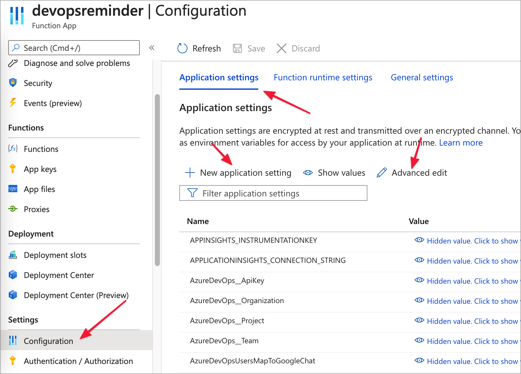Image resolution: width=521 pixels, height=374 pixels.
Task: Click the filter funnel icon
Action: point(192,193)
